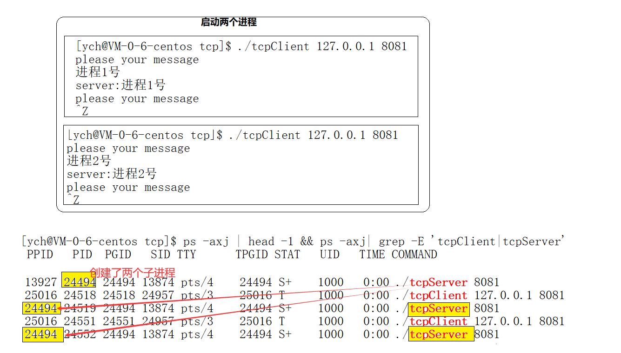Click PPID 24494 in the PID 24552 row
Viewport: 621px width, 353px height.
pos(43,334)
